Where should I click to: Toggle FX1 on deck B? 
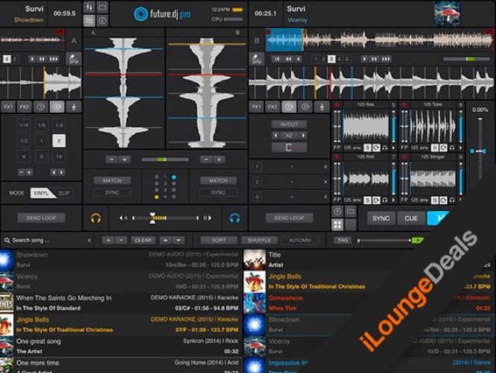(x=256, y=107)
